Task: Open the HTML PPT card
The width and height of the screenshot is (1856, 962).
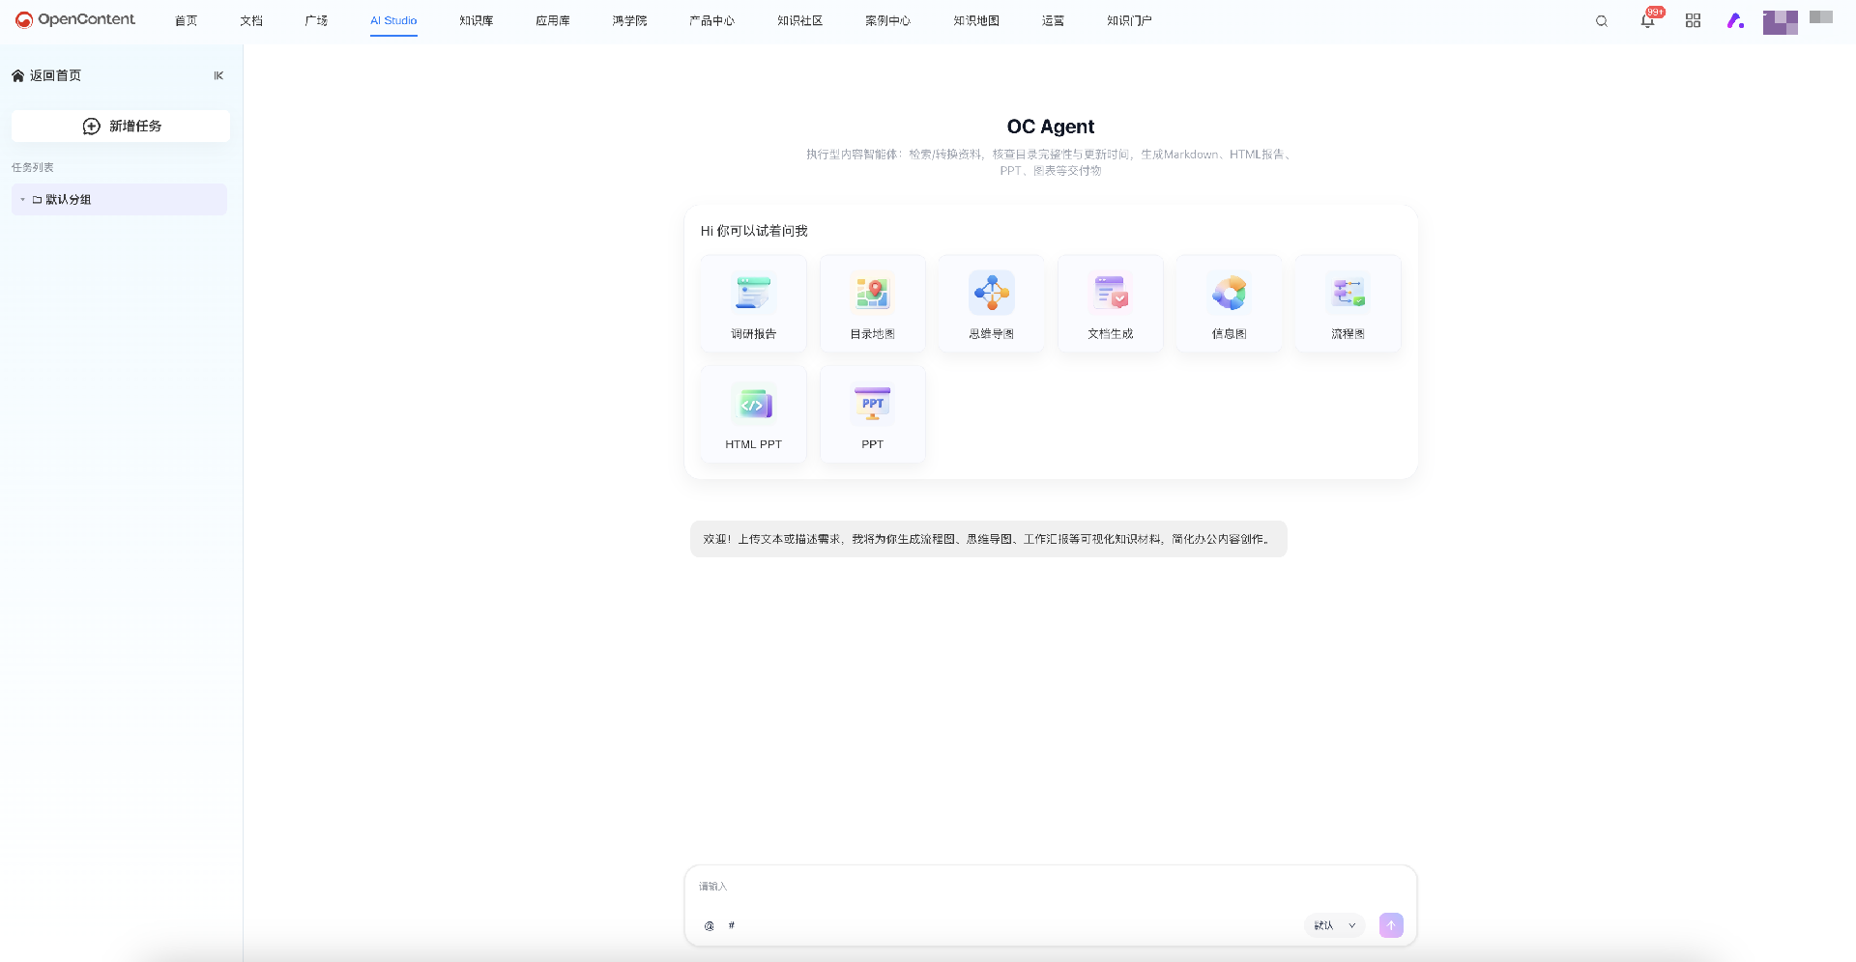Action: (x=753, y=414)
